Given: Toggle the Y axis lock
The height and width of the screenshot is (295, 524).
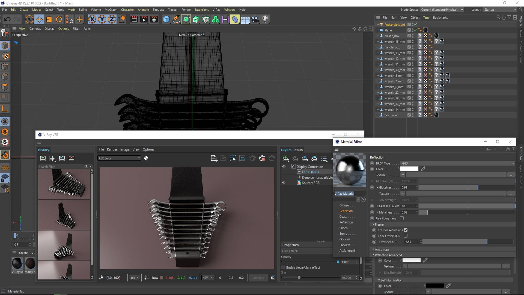Looking at the screenshot, I should coord(102,19).
